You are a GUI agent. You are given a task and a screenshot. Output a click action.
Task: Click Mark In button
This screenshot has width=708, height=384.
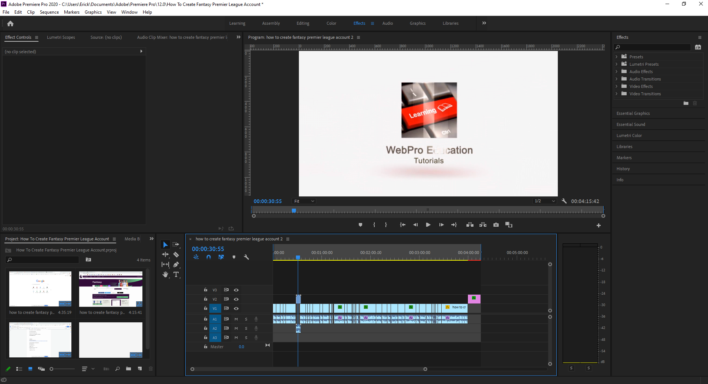click(x=374, y=225)
